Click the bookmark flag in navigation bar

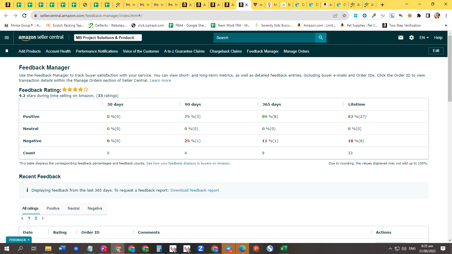click(x=7, y=51)
